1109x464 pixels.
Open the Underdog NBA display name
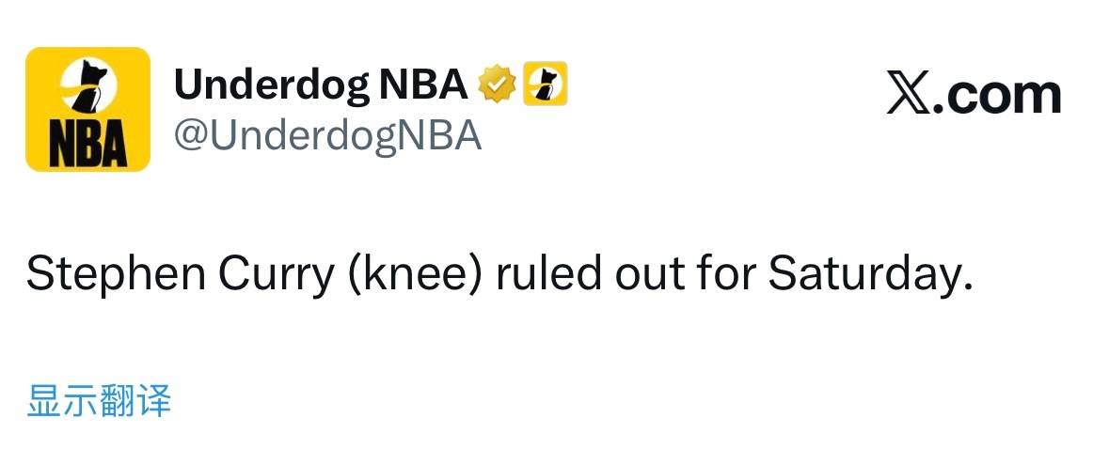tap(320, 85)
